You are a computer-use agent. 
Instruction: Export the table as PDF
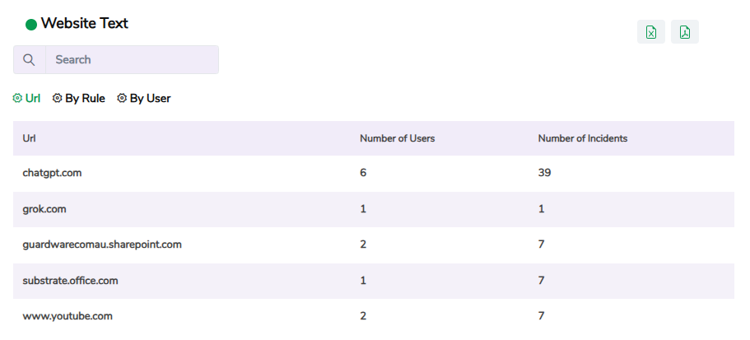684,32
